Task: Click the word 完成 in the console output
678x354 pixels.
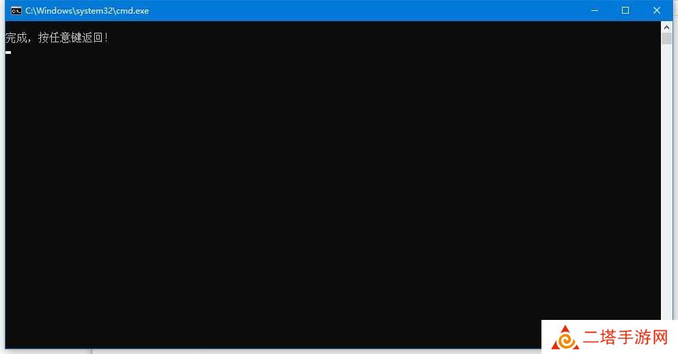Action: (x=16, y=38)
